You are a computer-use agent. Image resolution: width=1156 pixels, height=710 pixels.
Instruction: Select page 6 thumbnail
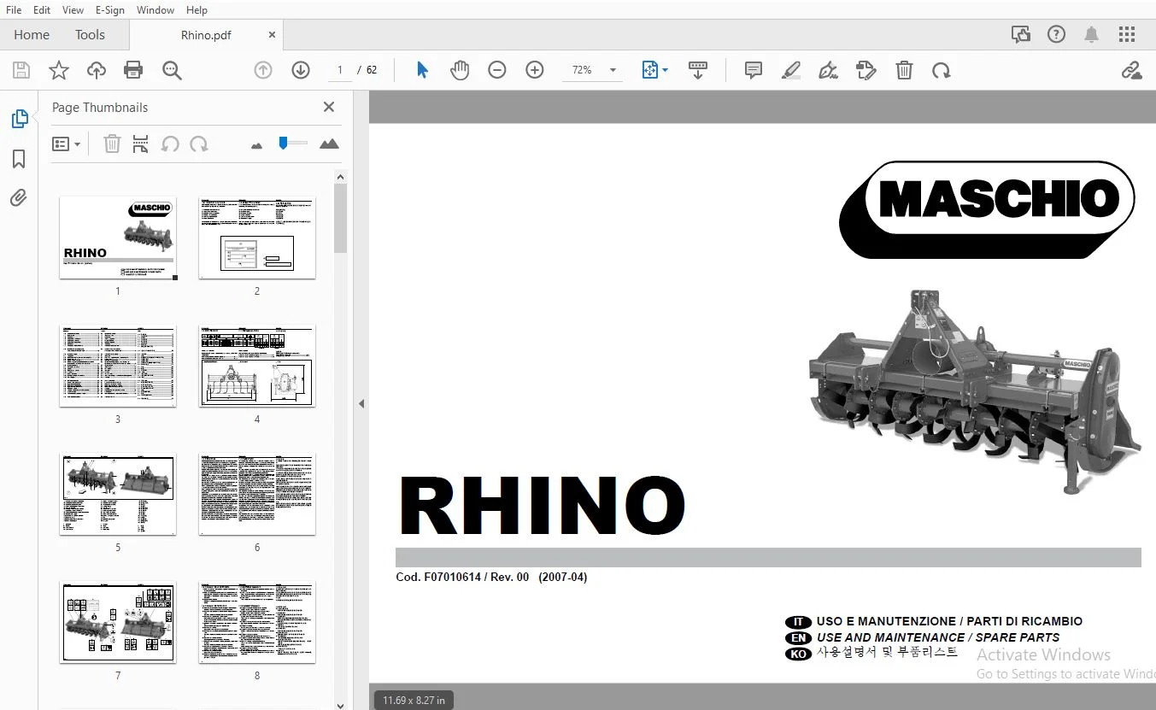coord(257,494)
